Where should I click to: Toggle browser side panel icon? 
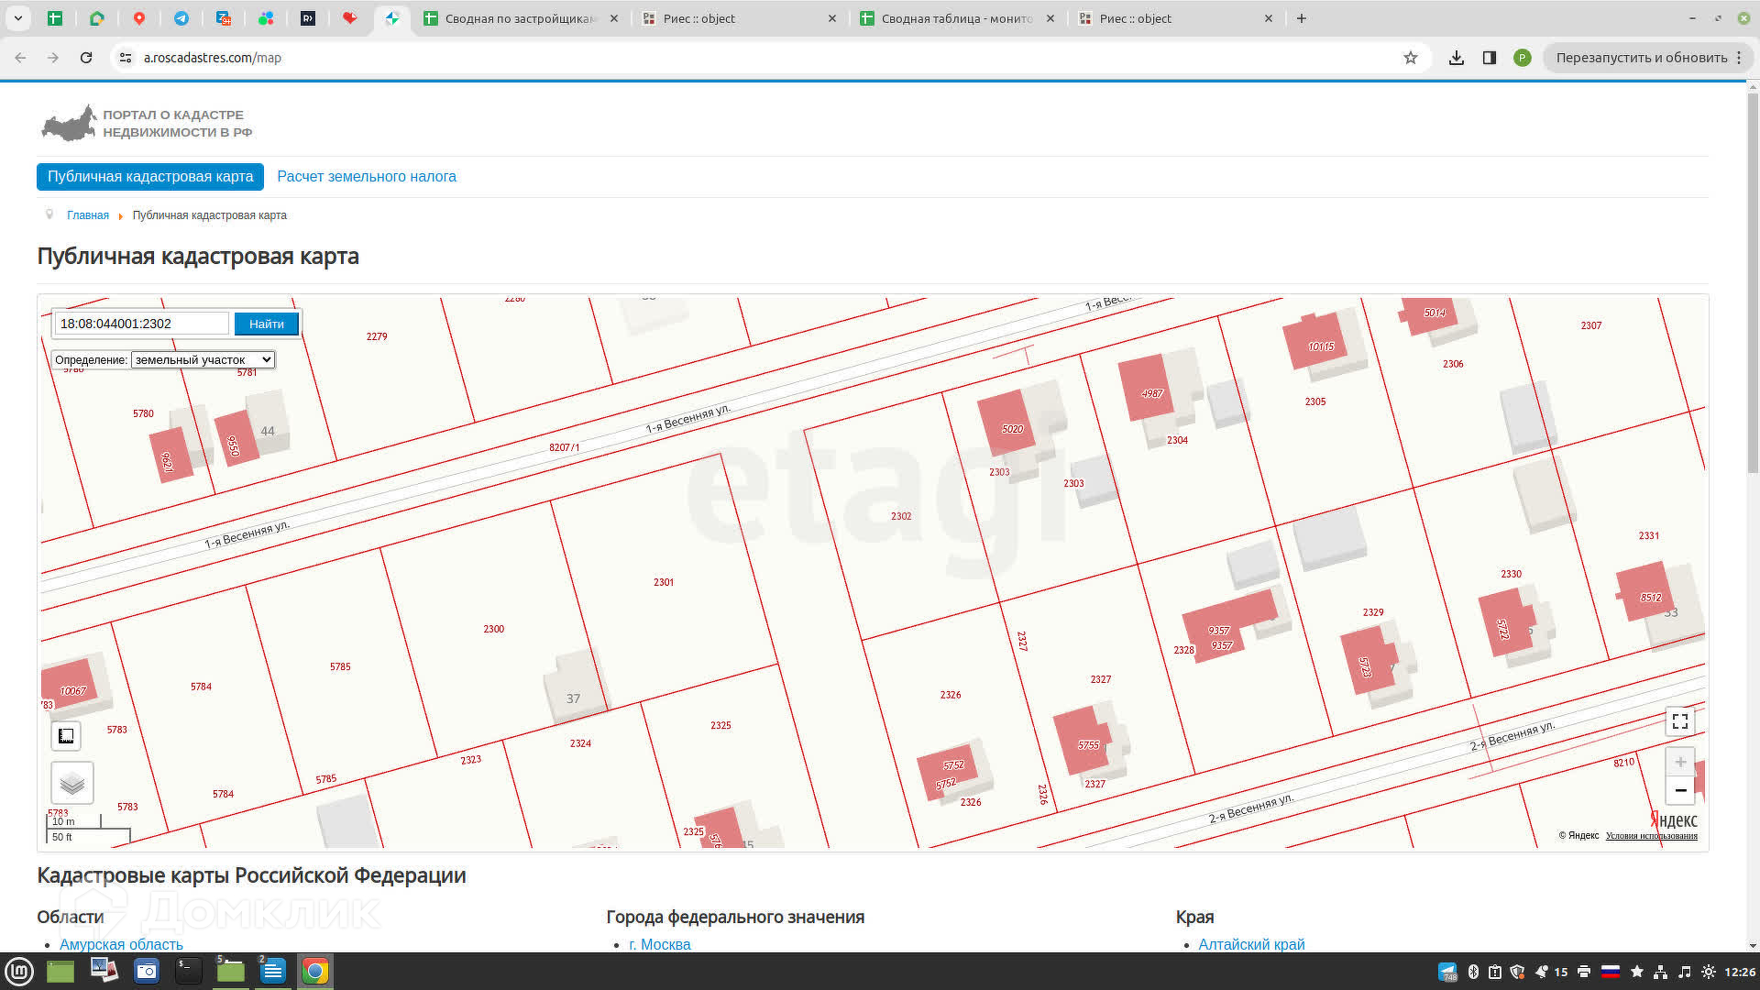(x=1489, y=58)
